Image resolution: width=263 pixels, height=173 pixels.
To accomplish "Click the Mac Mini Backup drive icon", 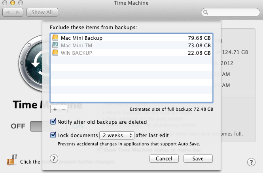I will [x=55, y=38].
